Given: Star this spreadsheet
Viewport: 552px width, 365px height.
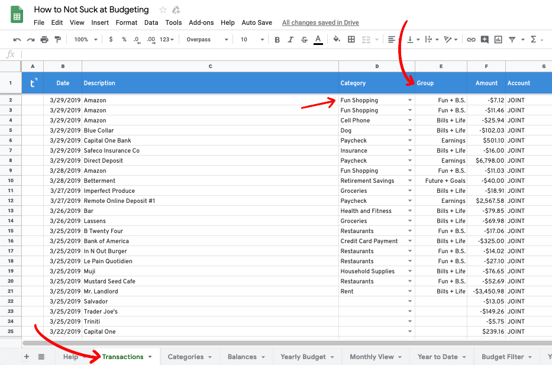Looking at the screenshot, I should 163,10.
